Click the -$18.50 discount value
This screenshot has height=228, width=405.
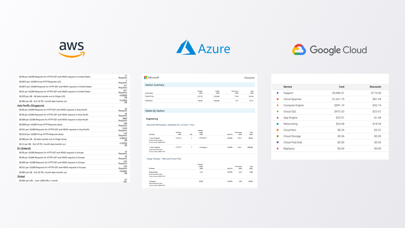(x=376, y=124)
